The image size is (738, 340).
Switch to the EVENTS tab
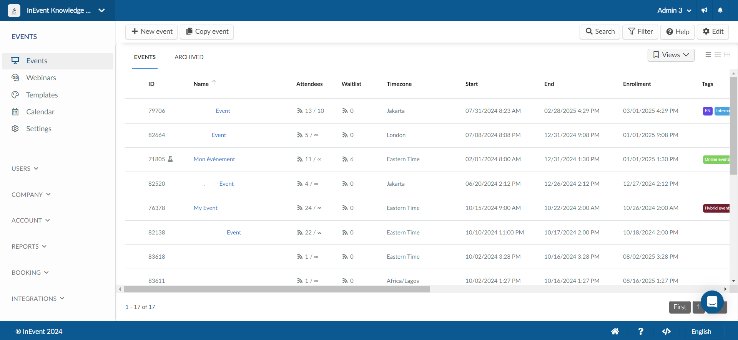coord(145,57)
